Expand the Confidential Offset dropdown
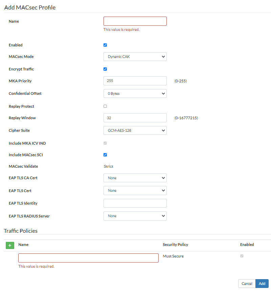The width and height of the screenshot is (271, 291). [x=135, y=93]
